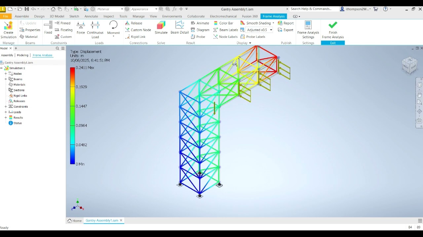The height and width of the screenshot is (237, 423).
Task: Save the document from quick access toolbar
Action: pyautogui.click(x=27, y=9)
